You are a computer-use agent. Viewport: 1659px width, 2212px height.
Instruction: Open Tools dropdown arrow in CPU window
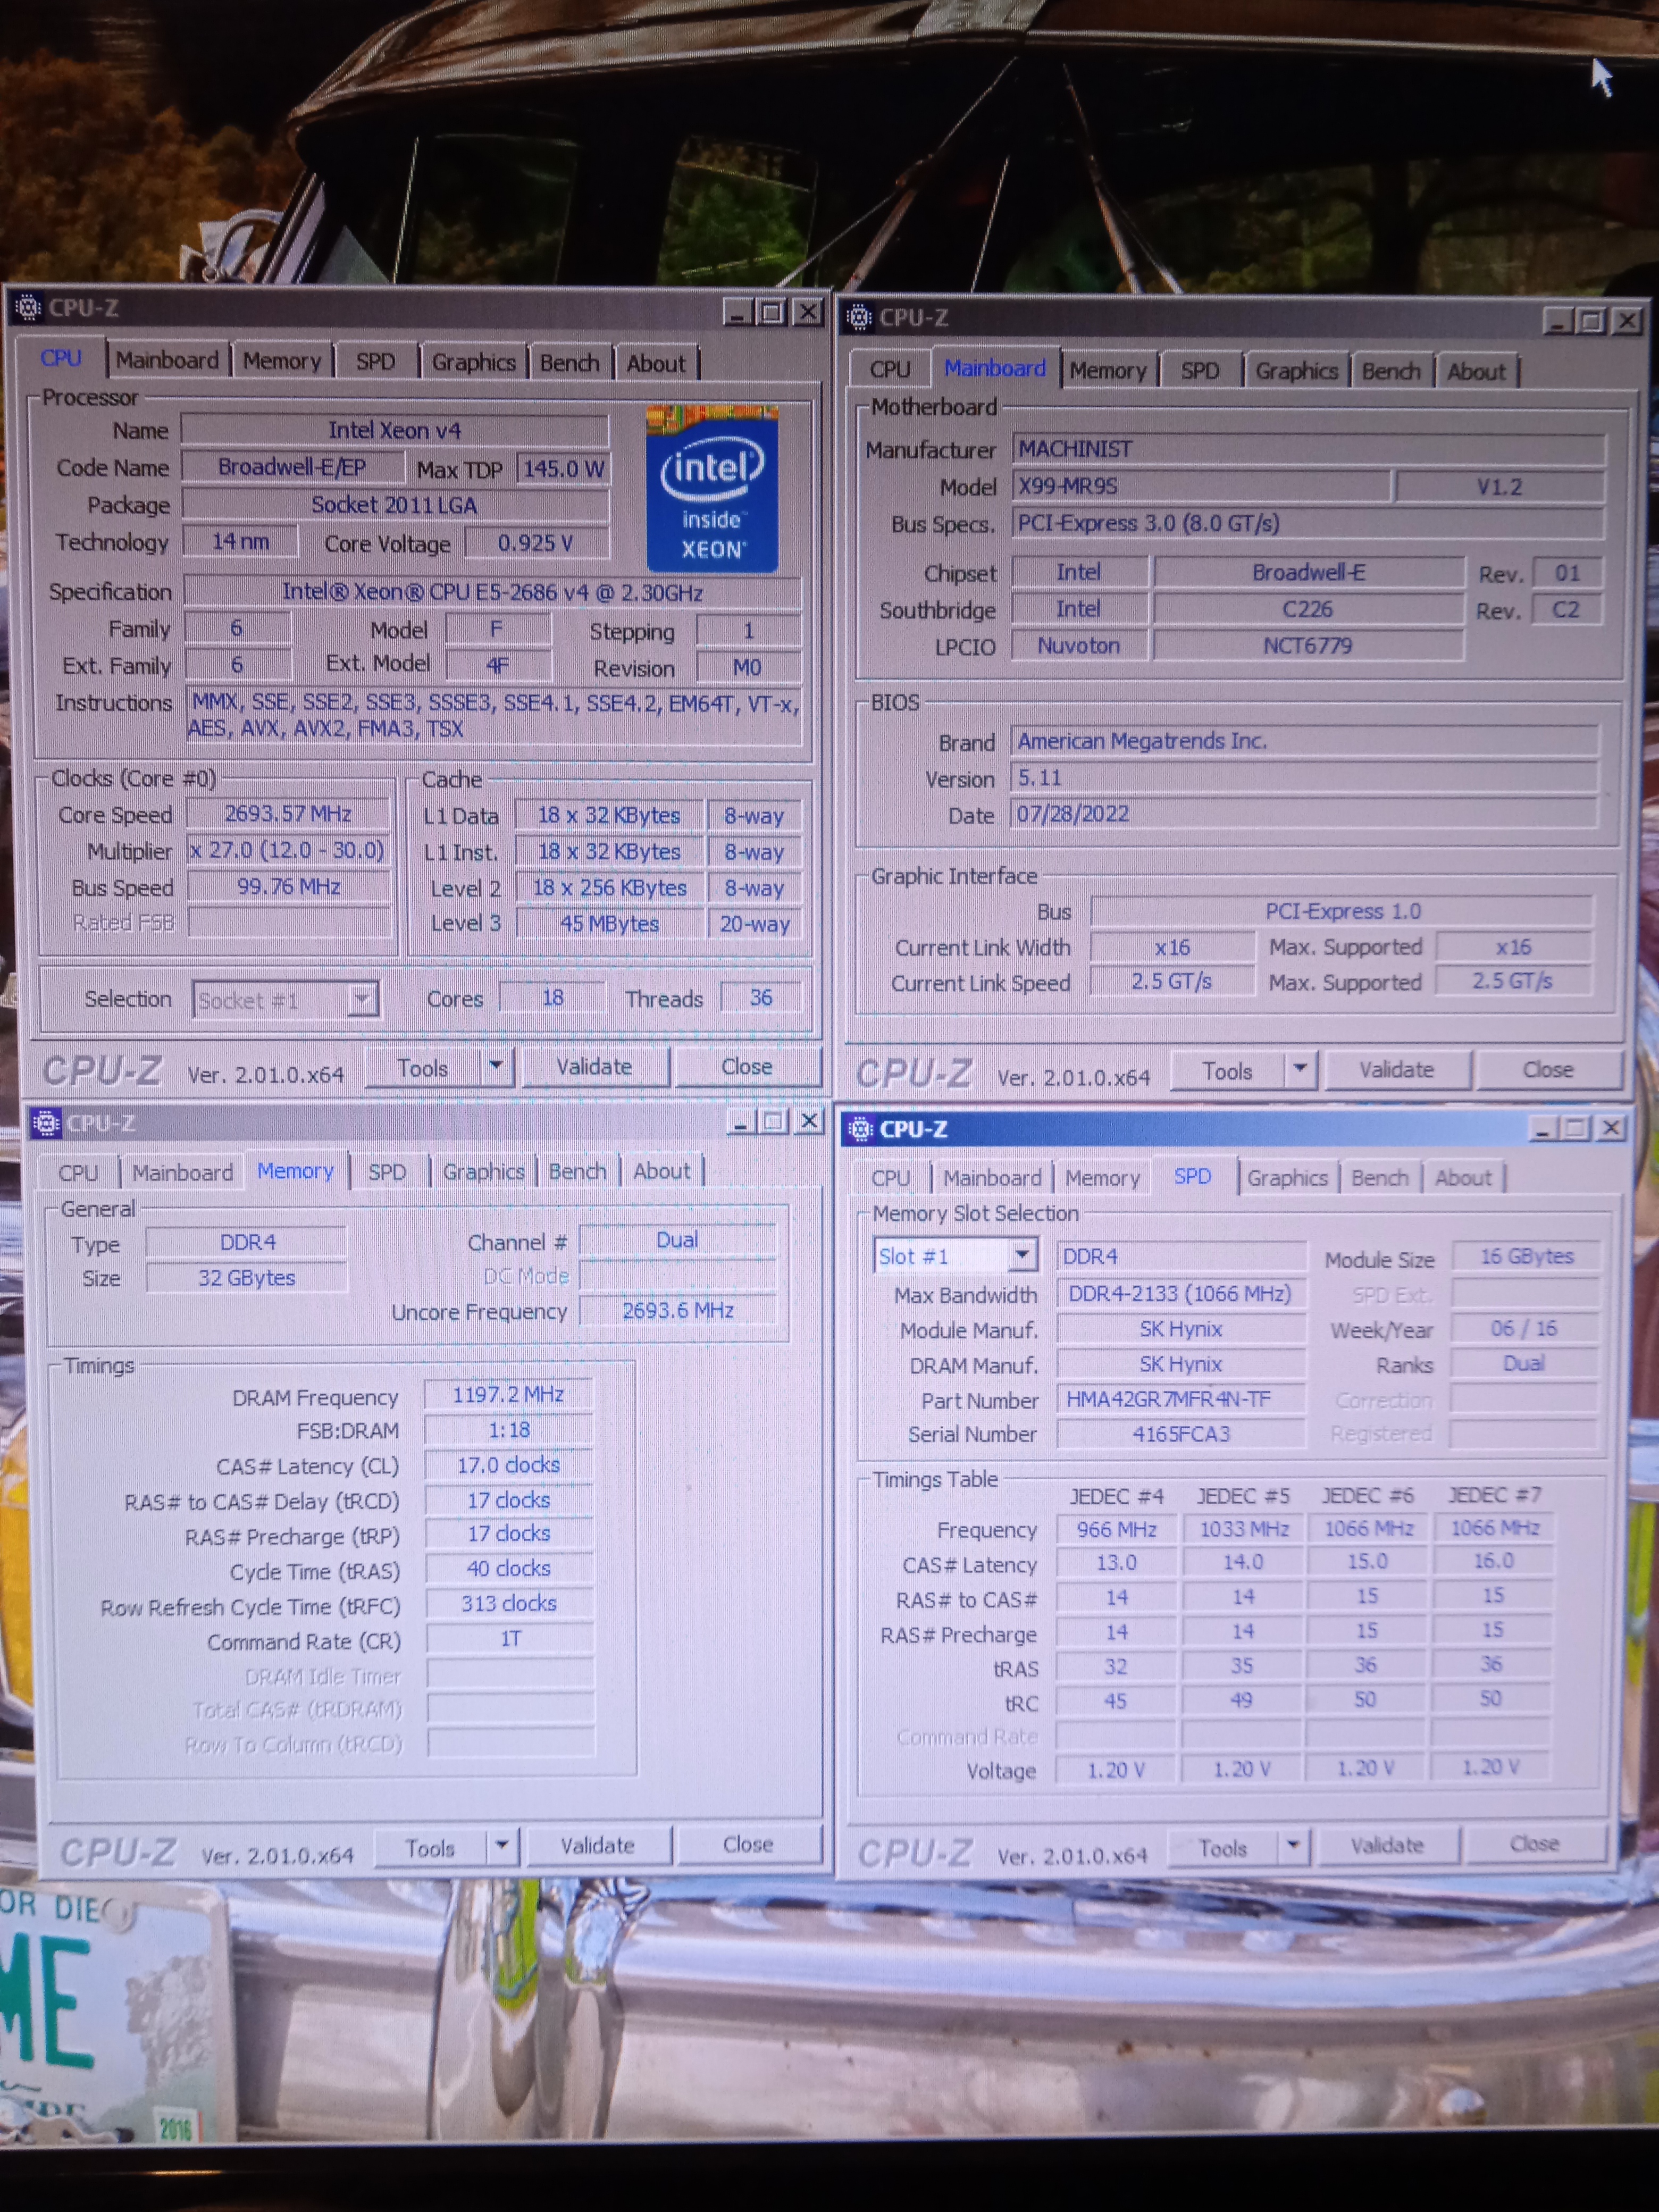pos(496,1066)
